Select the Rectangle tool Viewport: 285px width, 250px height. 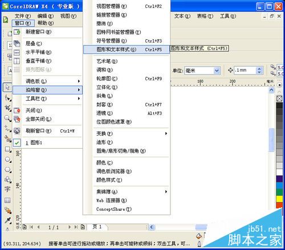point(7,149)
